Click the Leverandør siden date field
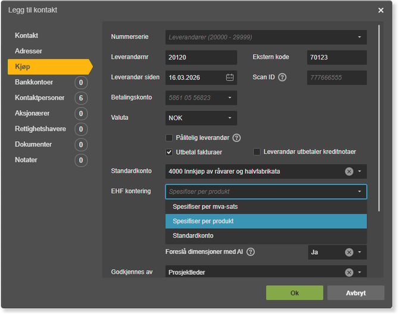The width and height of the screenshot is (399, 315). (201, 77)
